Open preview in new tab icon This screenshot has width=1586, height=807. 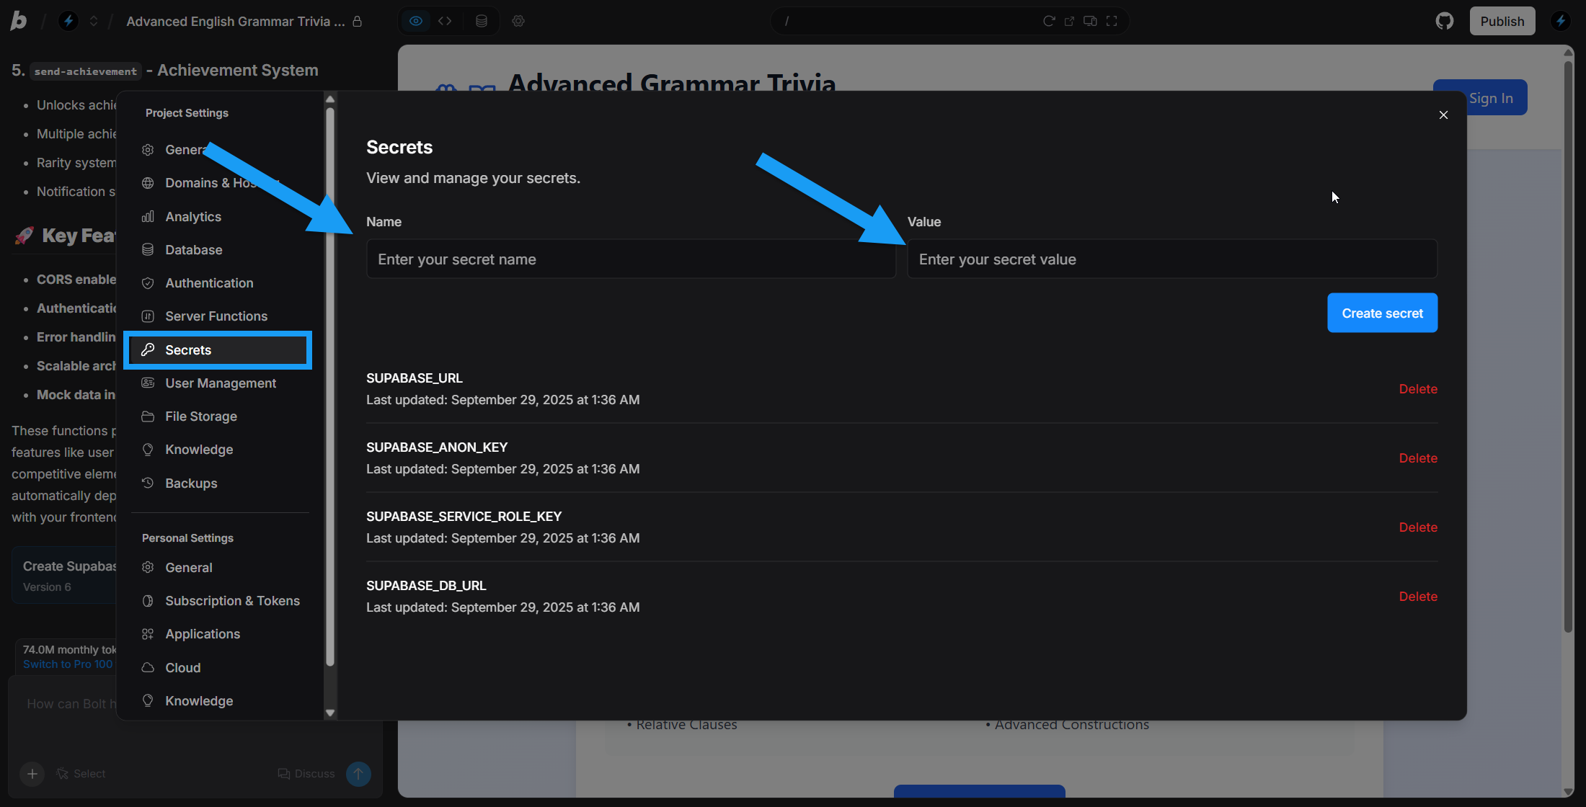click(x=1069, y=21)
